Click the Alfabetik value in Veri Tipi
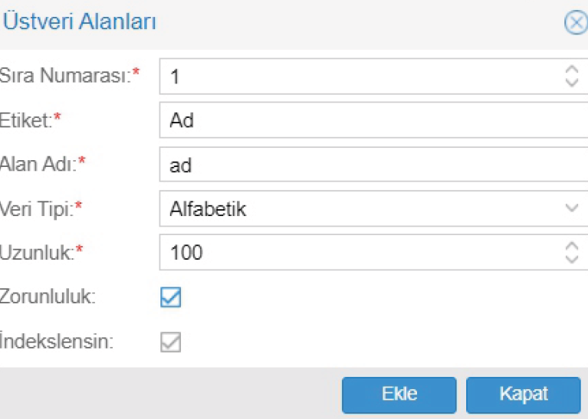This screenshot has height=419, width=588. [208, 208]
